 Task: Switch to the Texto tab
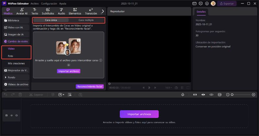[x=35, y=11]
